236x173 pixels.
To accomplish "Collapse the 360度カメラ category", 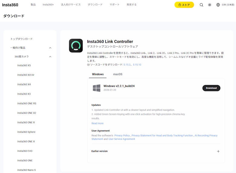I will [x=50, y=57].
